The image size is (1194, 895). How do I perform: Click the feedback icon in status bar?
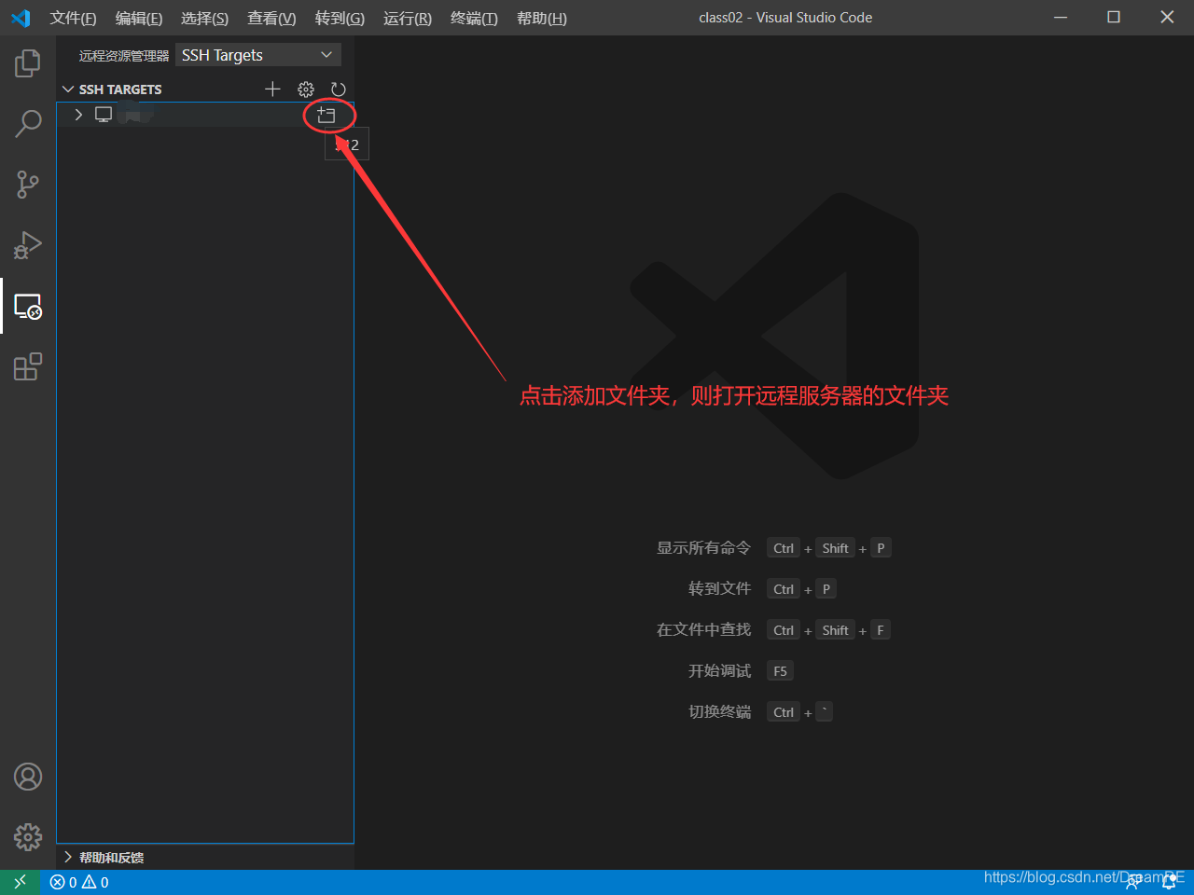(1132, 882)
